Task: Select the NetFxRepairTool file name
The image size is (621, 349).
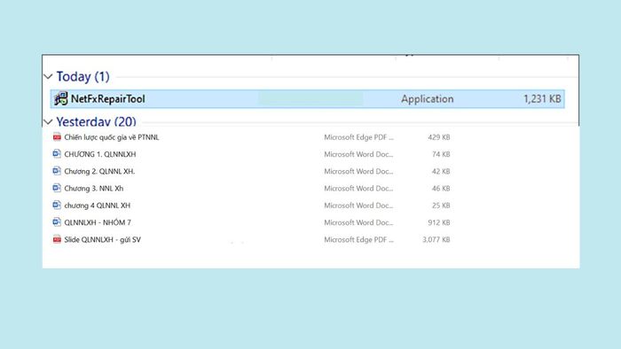Action: 107,99
